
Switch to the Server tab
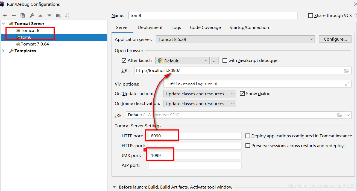(x=122, y=27)
